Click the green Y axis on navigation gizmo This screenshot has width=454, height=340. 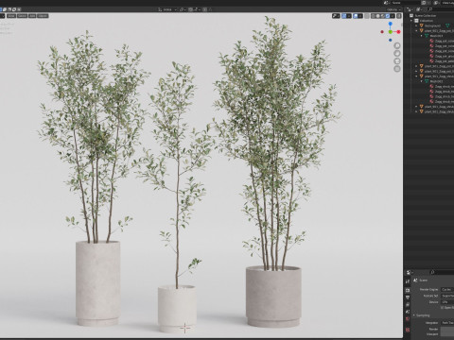(x=391, y=32)
